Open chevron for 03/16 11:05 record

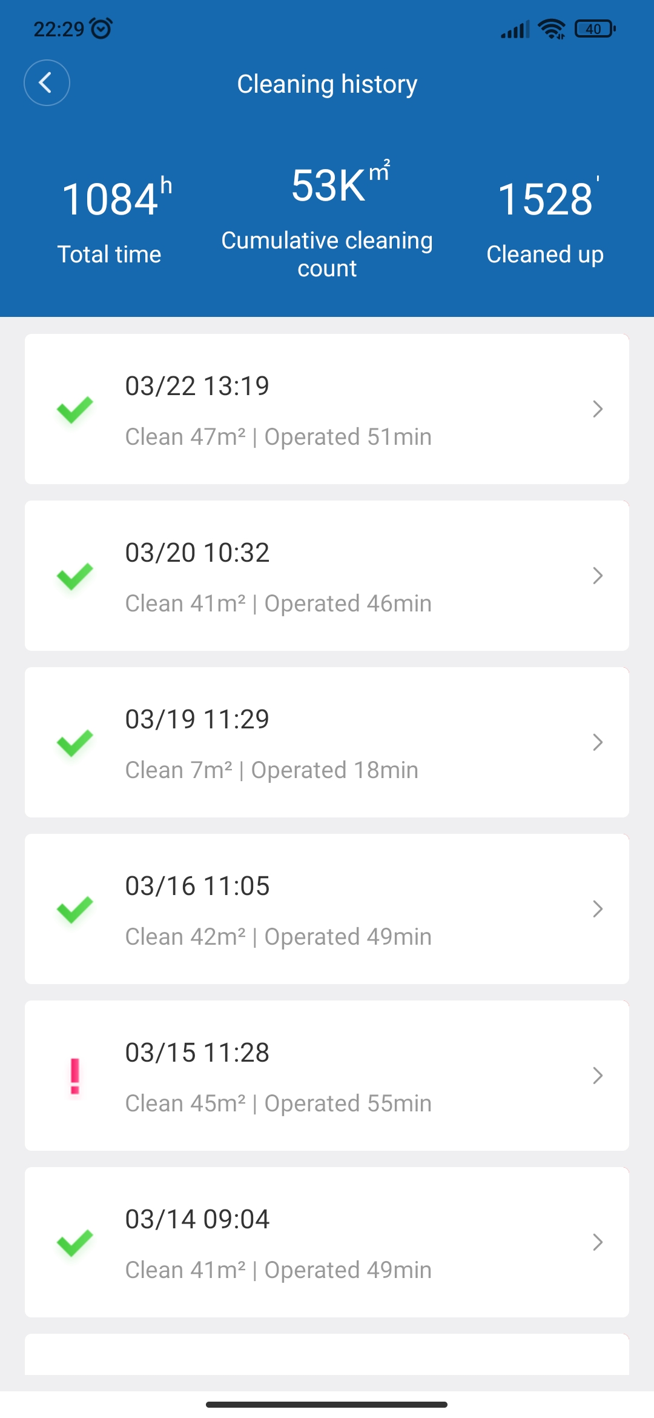point(598,909)
